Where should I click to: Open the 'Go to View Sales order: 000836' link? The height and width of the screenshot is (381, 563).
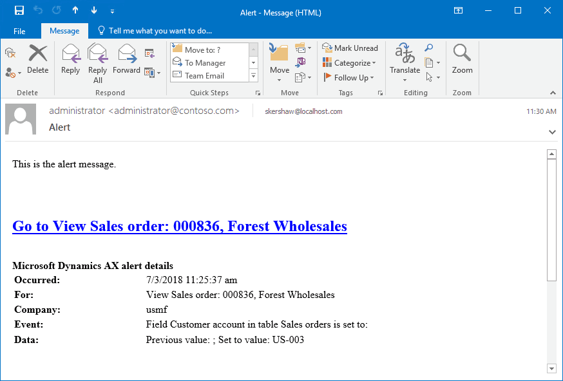point(180,226)
